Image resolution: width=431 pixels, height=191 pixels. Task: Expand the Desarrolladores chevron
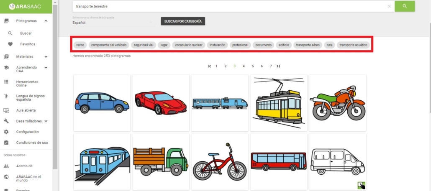[46, 121]
